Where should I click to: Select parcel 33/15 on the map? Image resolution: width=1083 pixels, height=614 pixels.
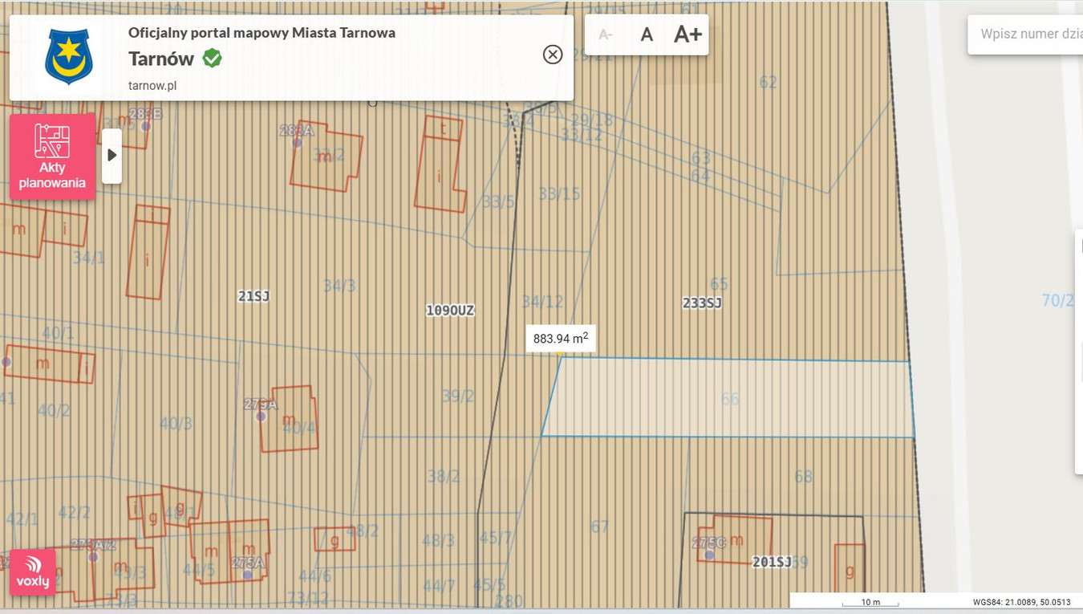coord(559,193)
